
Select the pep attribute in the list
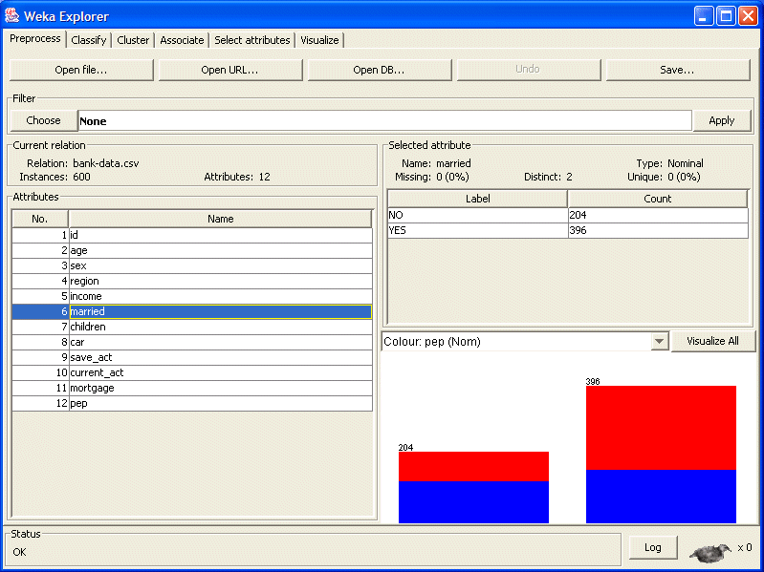pyautogui.click(x=220, y=403)
